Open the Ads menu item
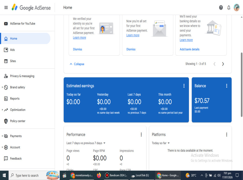This screenshot has height=180, width=243. pyautogui.click(x=25, y=50)
